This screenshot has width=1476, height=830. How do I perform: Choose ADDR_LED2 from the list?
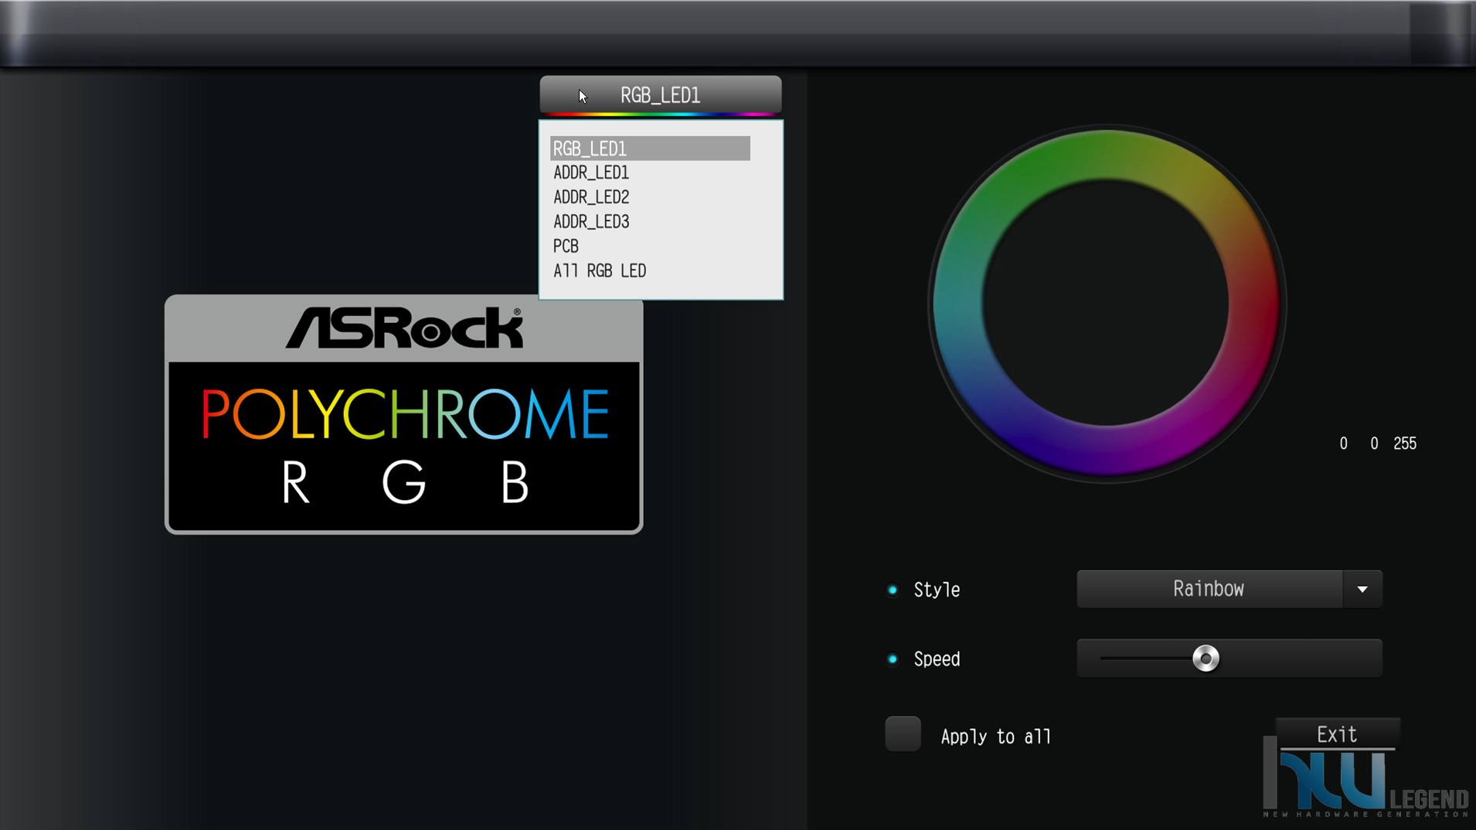(591, 198)
